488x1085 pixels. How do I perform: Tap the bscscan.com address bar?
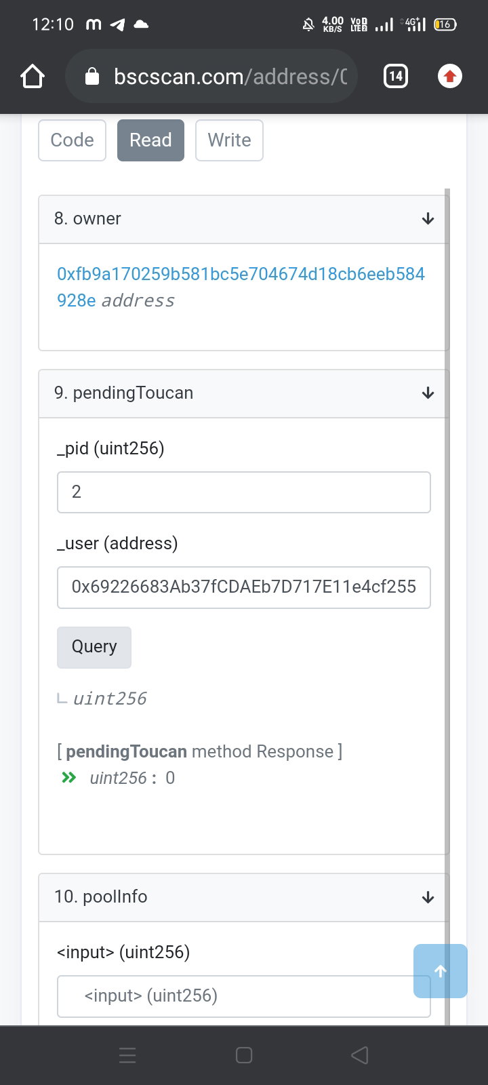pos(211,76)
